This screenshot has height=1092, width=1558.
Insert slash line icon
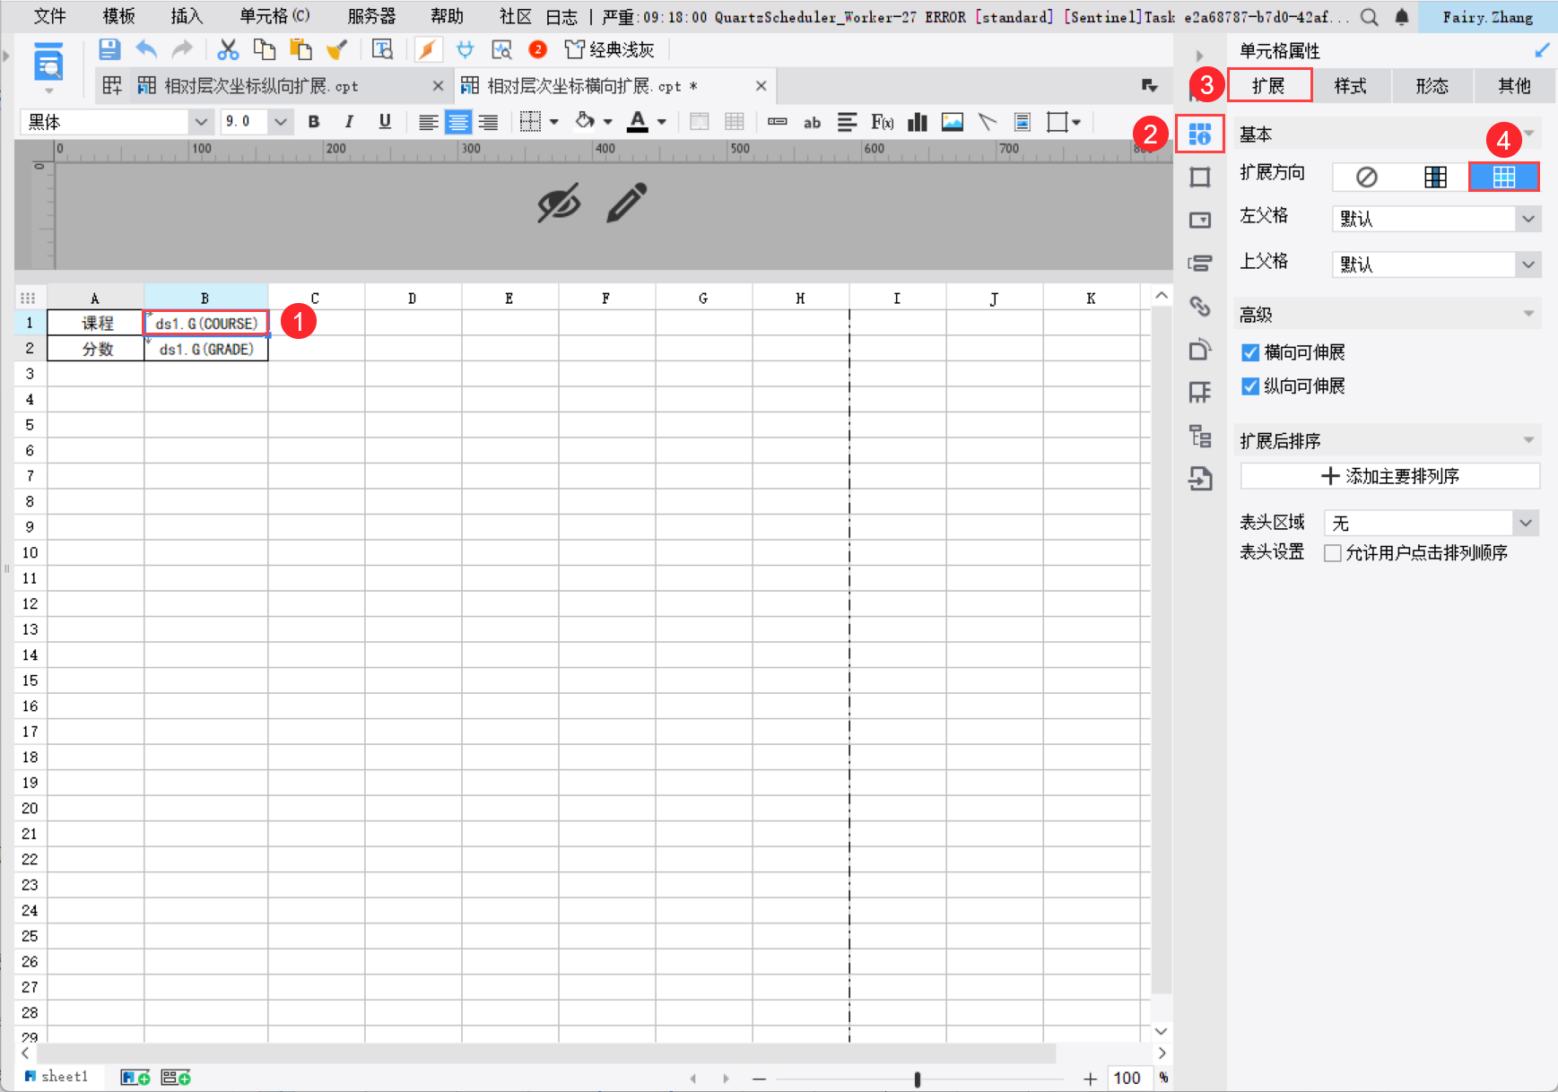pyautogui.click(x=987, y=122)
